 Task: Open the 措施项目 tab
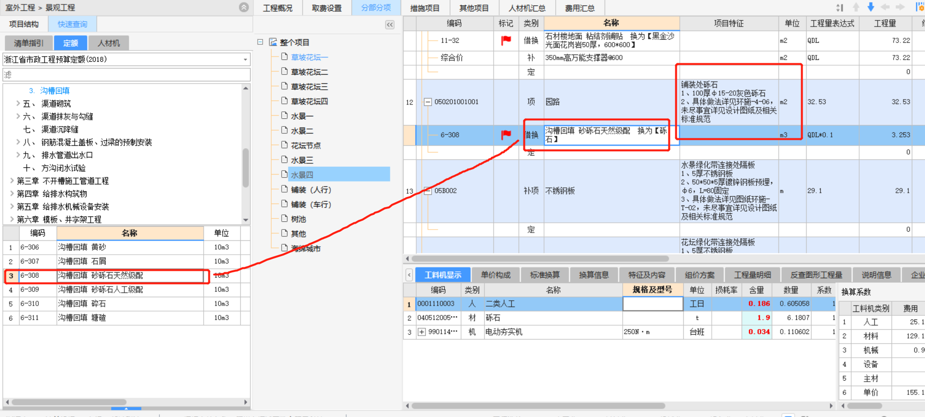[x=425, y=8]
